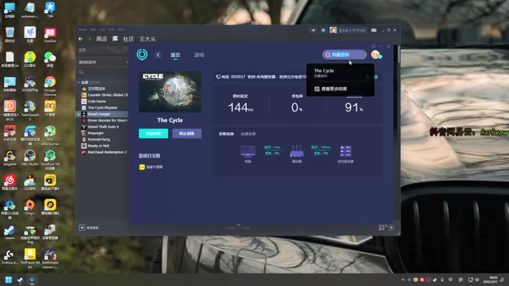Image resolution: width=509 pixels, height=286 pixels.
Task: Open MSI Afterburner desktop shortcut
Action: point(50,135)
